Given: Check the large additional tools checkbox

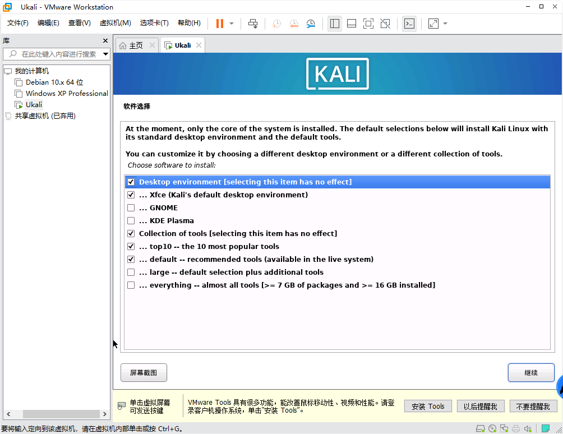Looking at the screenshot, I should [x=131, y=273].
